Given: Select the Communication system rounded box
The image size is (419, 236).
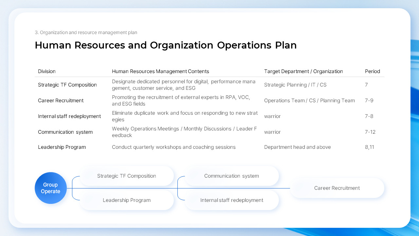Looking at the screenshot, I should pos(231,176).
